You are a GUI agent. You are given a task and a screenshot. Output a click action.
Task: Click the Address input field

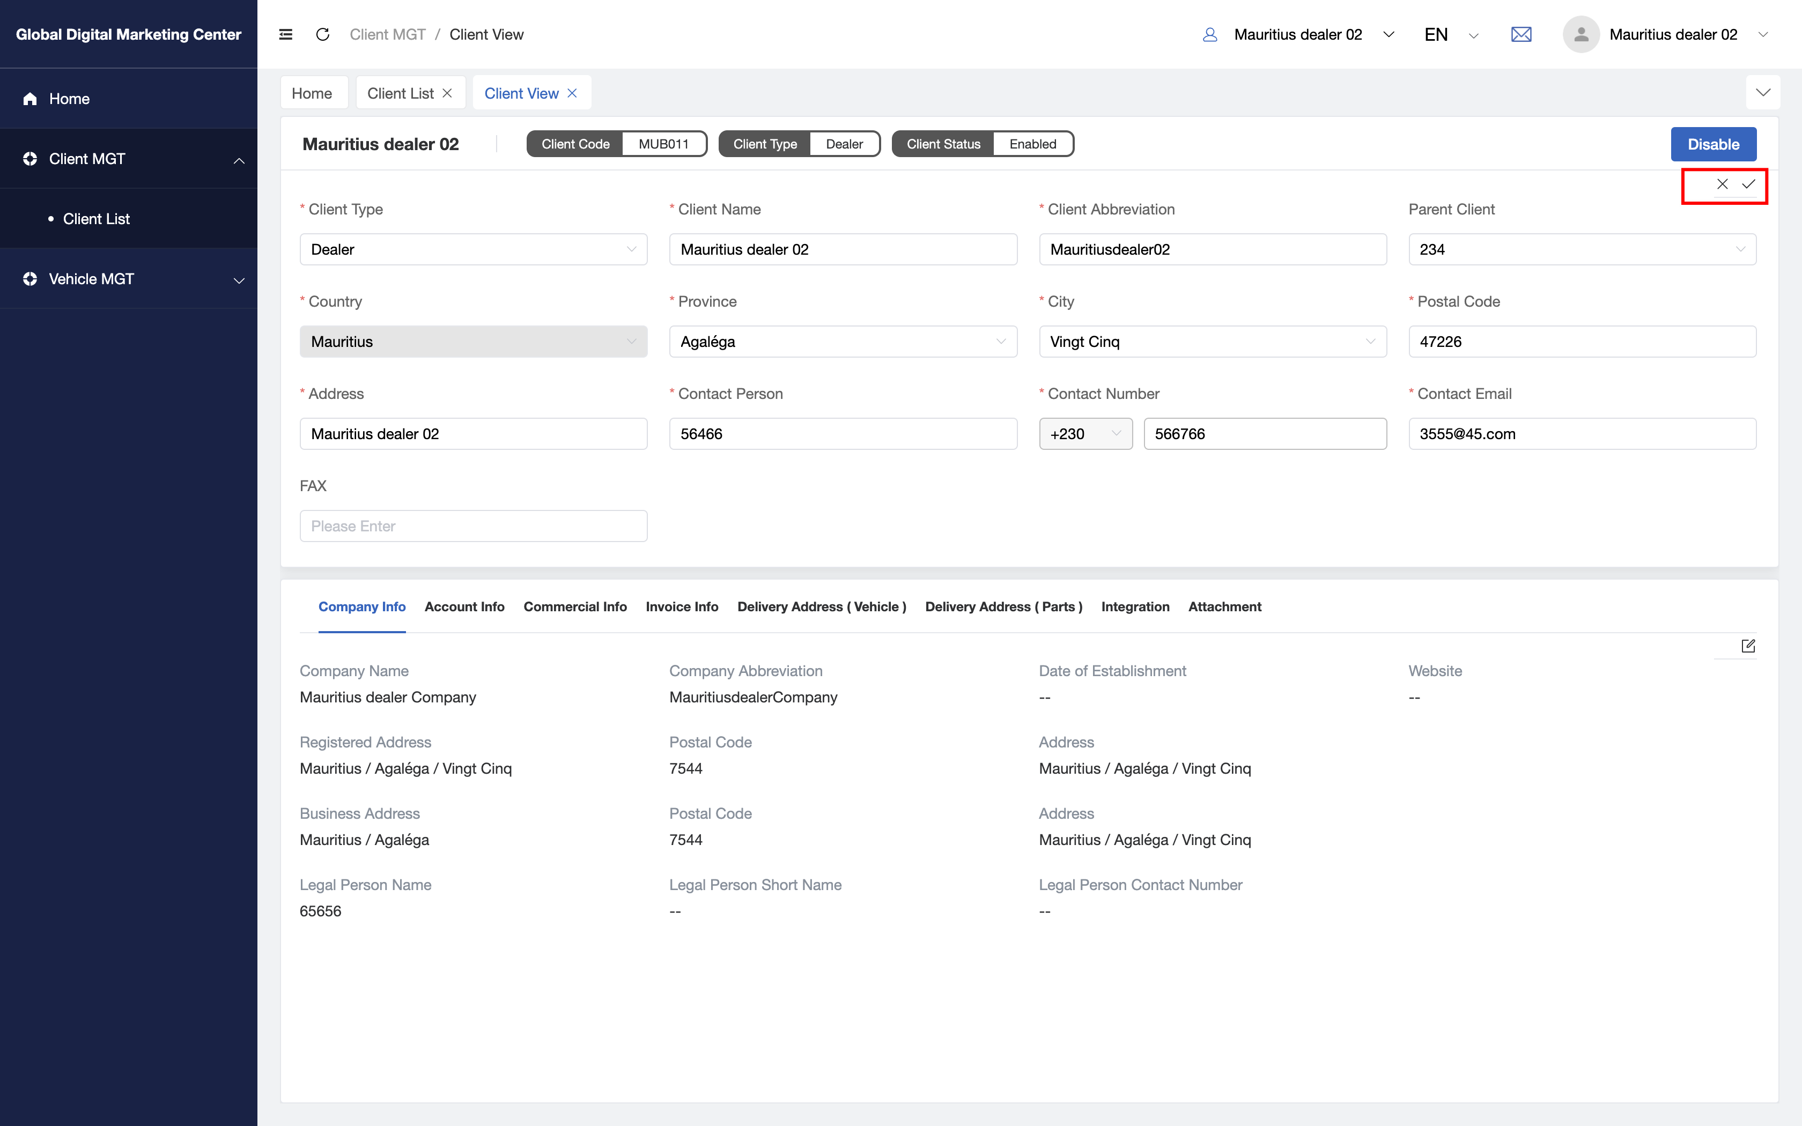click(x=474, y=434)
